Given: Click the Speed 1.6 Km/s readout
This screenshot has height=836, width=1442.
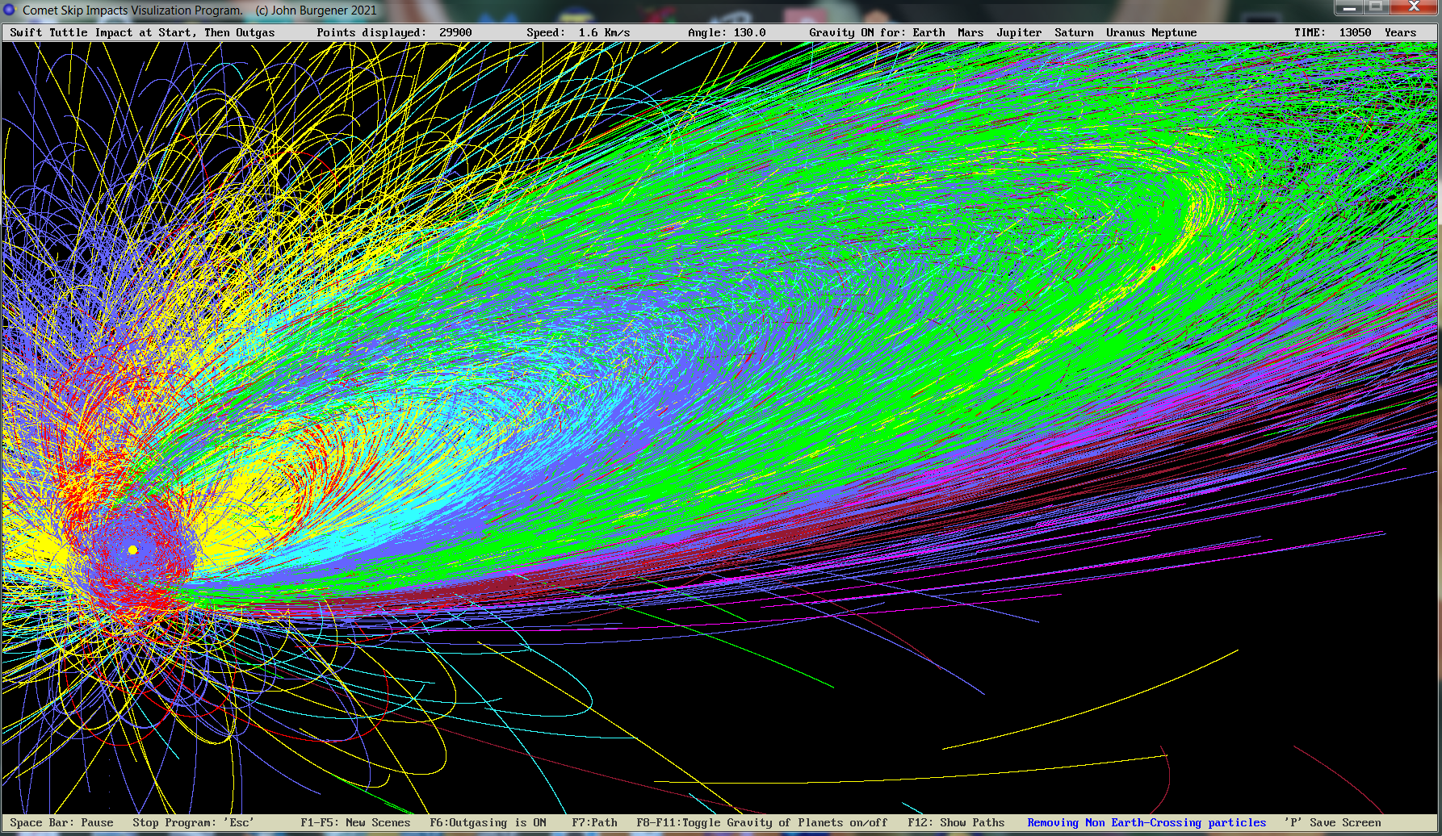Looking at the screenshot, I should (x=578, y=32).
